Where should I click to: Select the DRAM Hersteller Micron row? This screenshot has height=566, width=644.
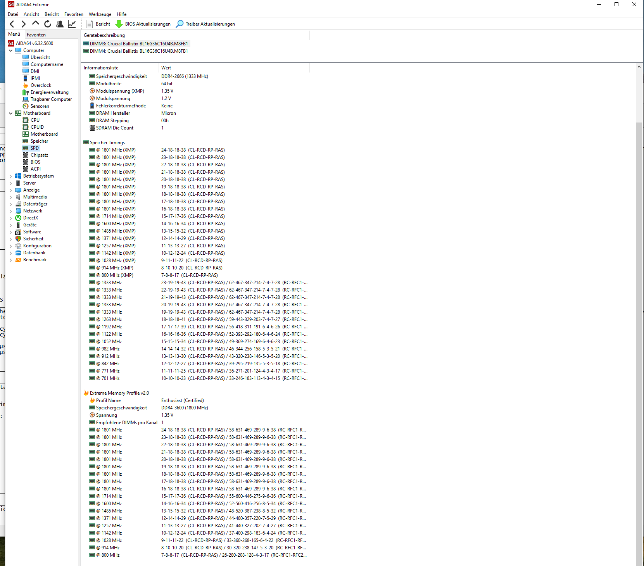(196, 113)
